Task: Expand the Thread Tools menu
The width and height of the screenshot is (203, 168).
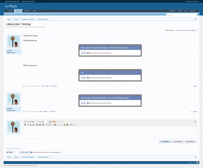Action: tap(170, 30)
